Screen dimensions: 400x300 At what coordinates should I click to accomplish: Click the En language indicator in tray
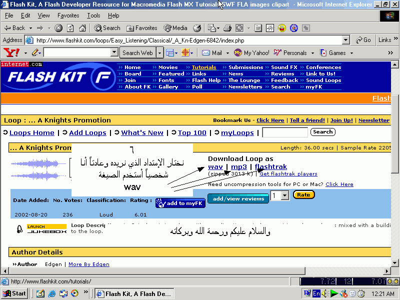pos(316,293)
